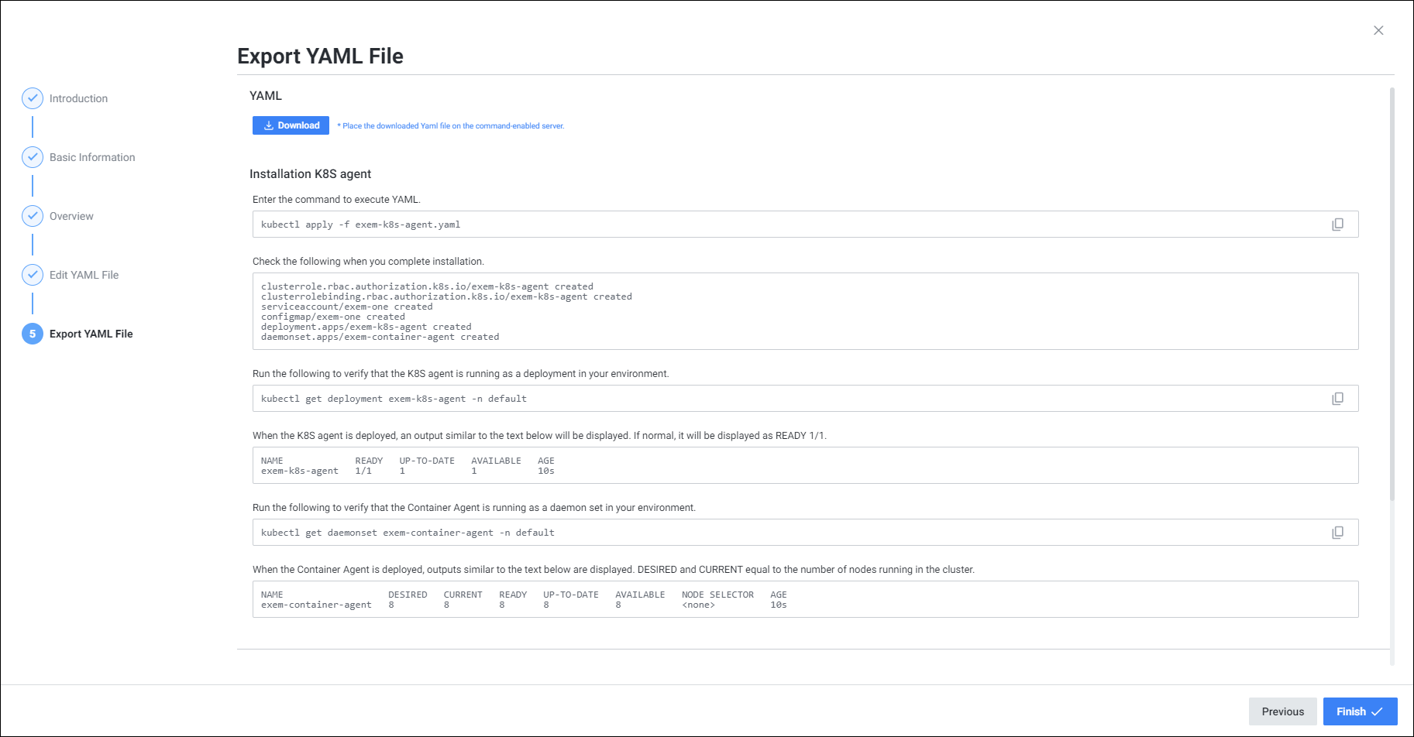
Task: Copy the get deployment command
Action: pyautogui.click(x=1337, y=399)
